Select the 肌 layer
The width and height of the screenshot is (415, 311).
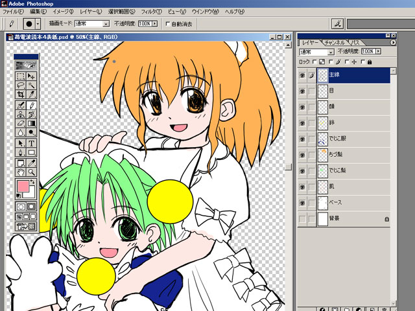(353, 187)
